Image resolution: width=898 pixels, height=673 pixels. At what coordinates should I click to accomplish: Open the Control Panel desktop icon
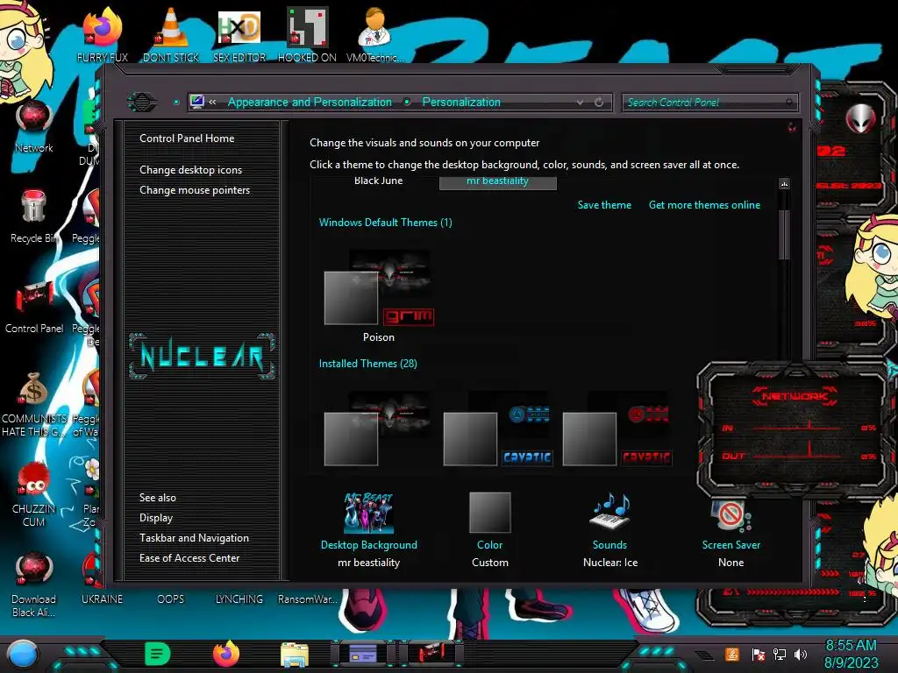pyautogui.click(x=34, y=298)
